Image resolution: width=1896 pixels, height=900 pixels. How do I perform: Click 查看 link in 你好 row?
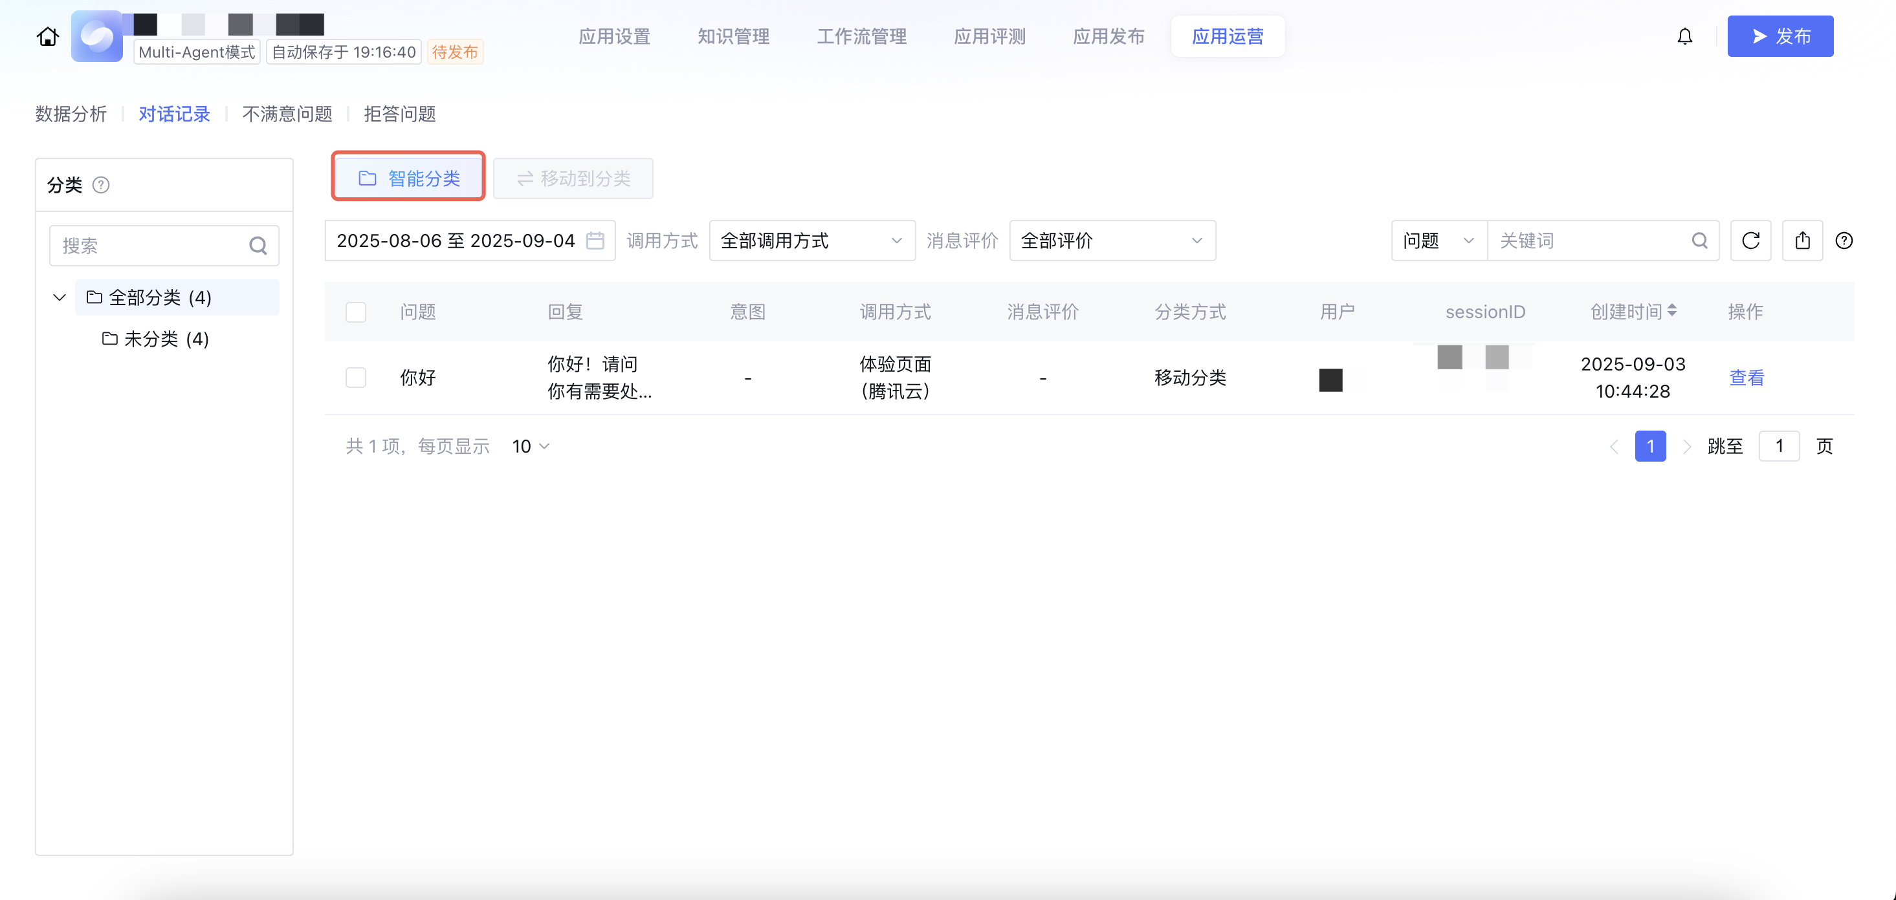click(x=1746, y=378)
